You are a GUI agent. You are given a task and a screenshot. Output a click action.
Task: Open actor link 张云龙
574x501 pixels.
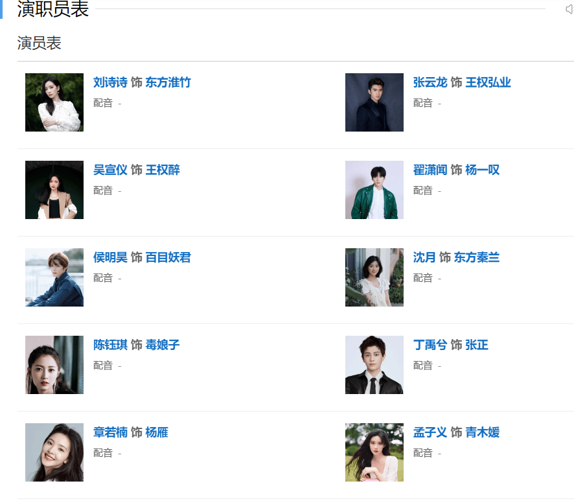pos(430,82)
